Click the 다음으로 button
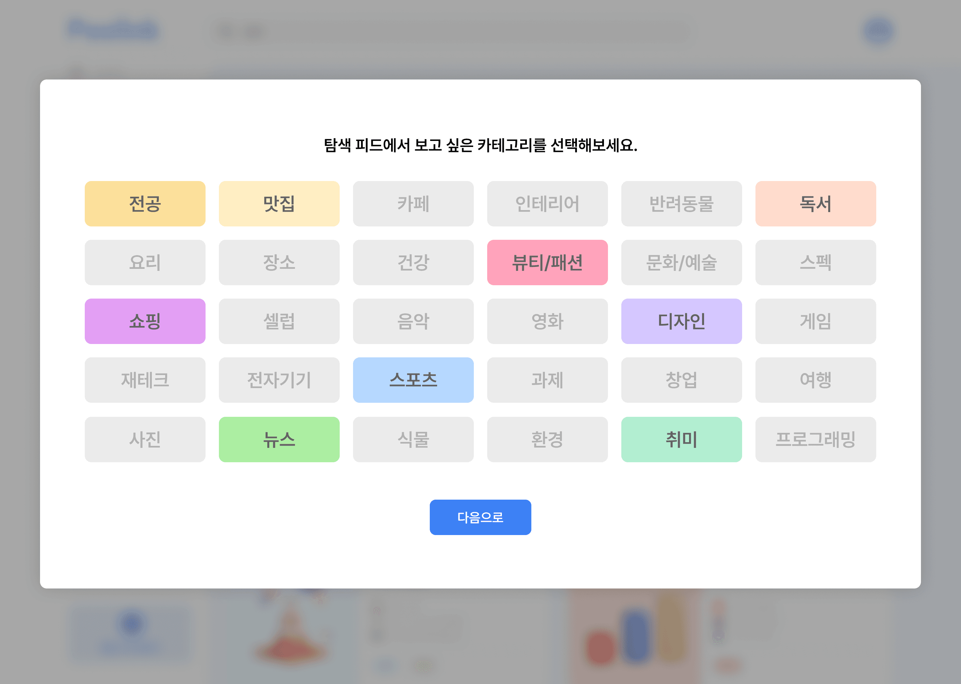 (480, 517)
